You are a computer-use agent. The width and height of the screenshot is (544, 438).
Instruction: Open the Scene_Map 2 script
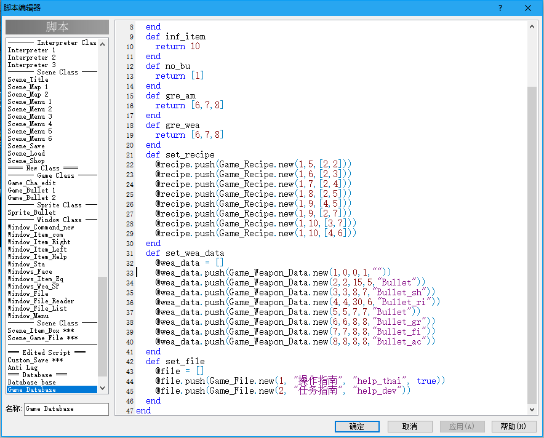coord(28,94)
